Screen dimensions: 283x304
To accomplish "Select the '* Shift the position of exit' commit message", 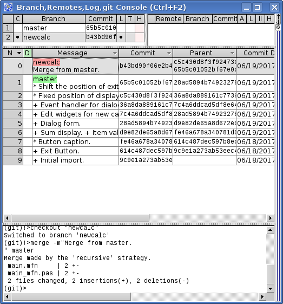I will coord(76,87).
